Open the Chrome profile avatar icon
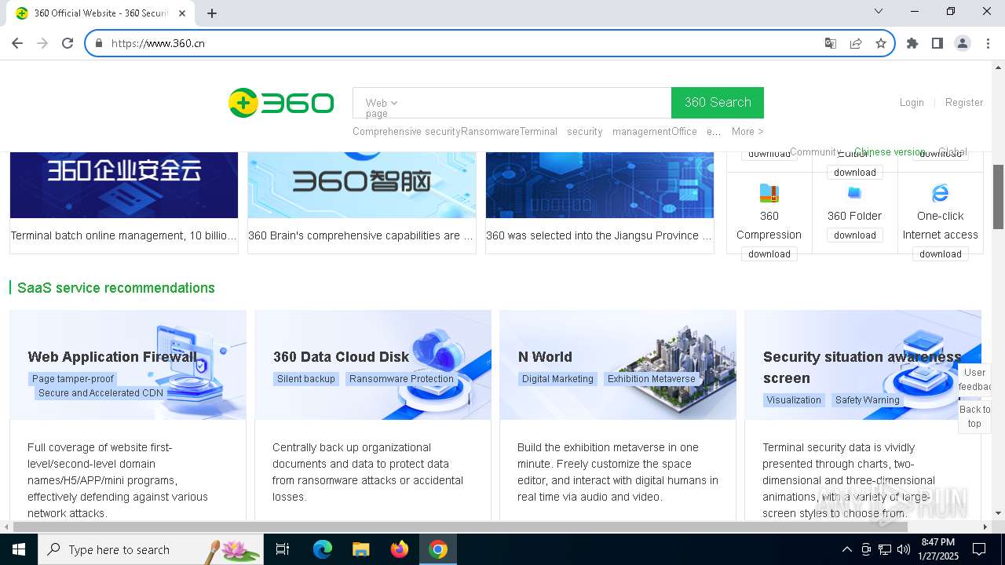 click(x=963, y=43)
